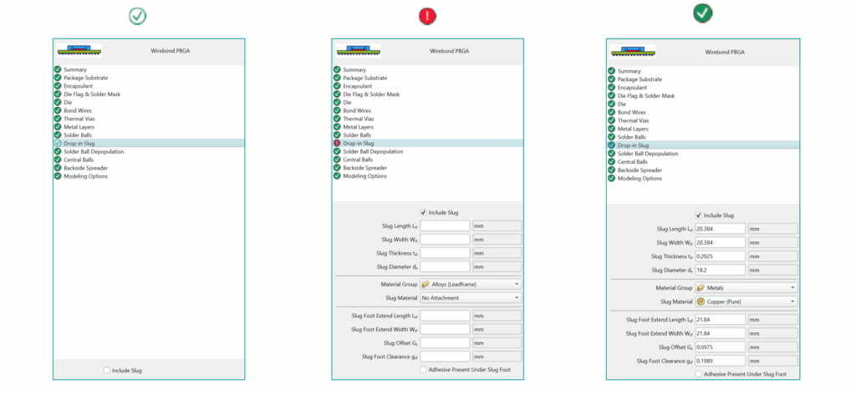856x395 pixels.
Task: Click the folder icon in the Metals dropdown
Action: pyautogui.click(x=701, y=287)
